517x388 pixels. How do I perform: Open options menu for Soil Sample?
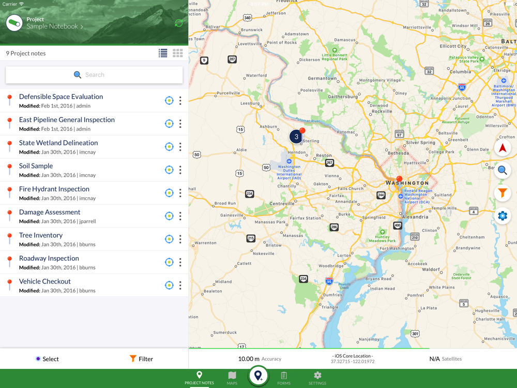(180, 170)
